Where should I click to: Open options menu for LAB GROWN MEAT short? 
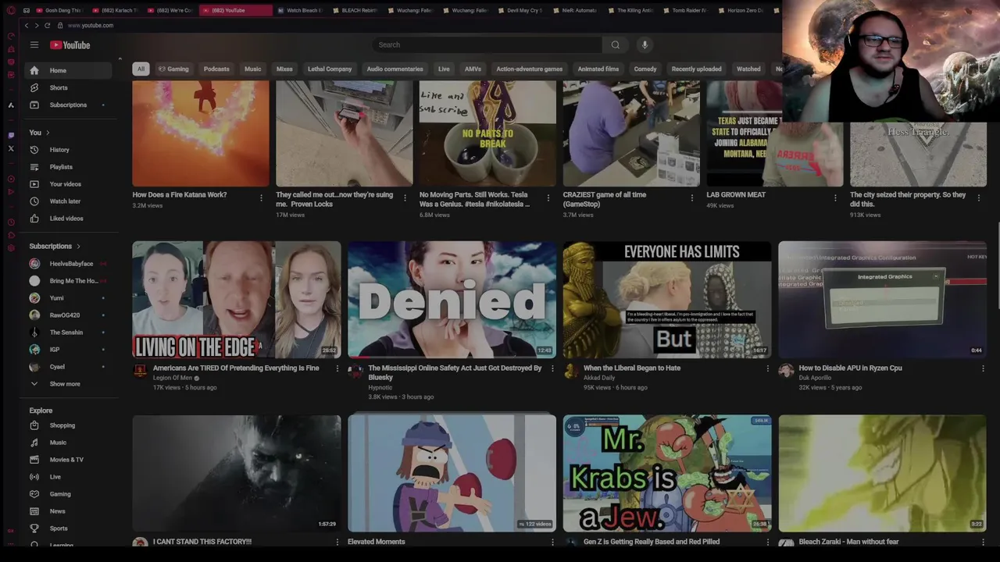835,198
